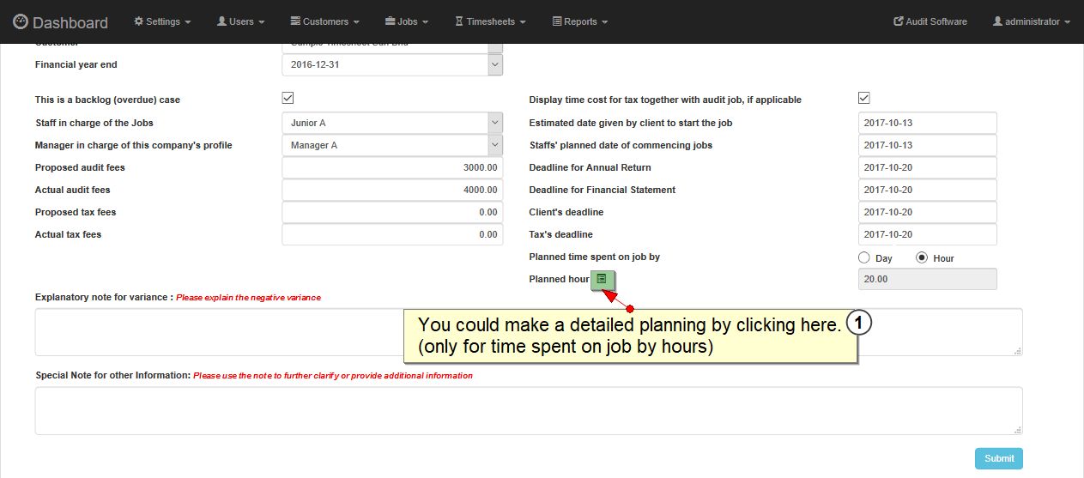Select the Hour radio button
The image size is (1084, 478).
click(923, 257)
